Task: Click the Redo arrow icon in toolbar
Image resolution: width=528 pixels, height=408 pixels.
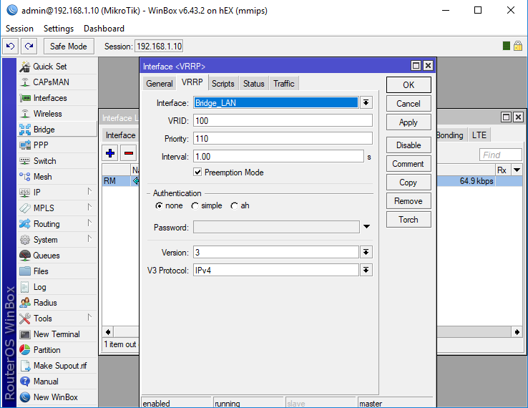Action: pyautogui.click(x=29, y=46)
